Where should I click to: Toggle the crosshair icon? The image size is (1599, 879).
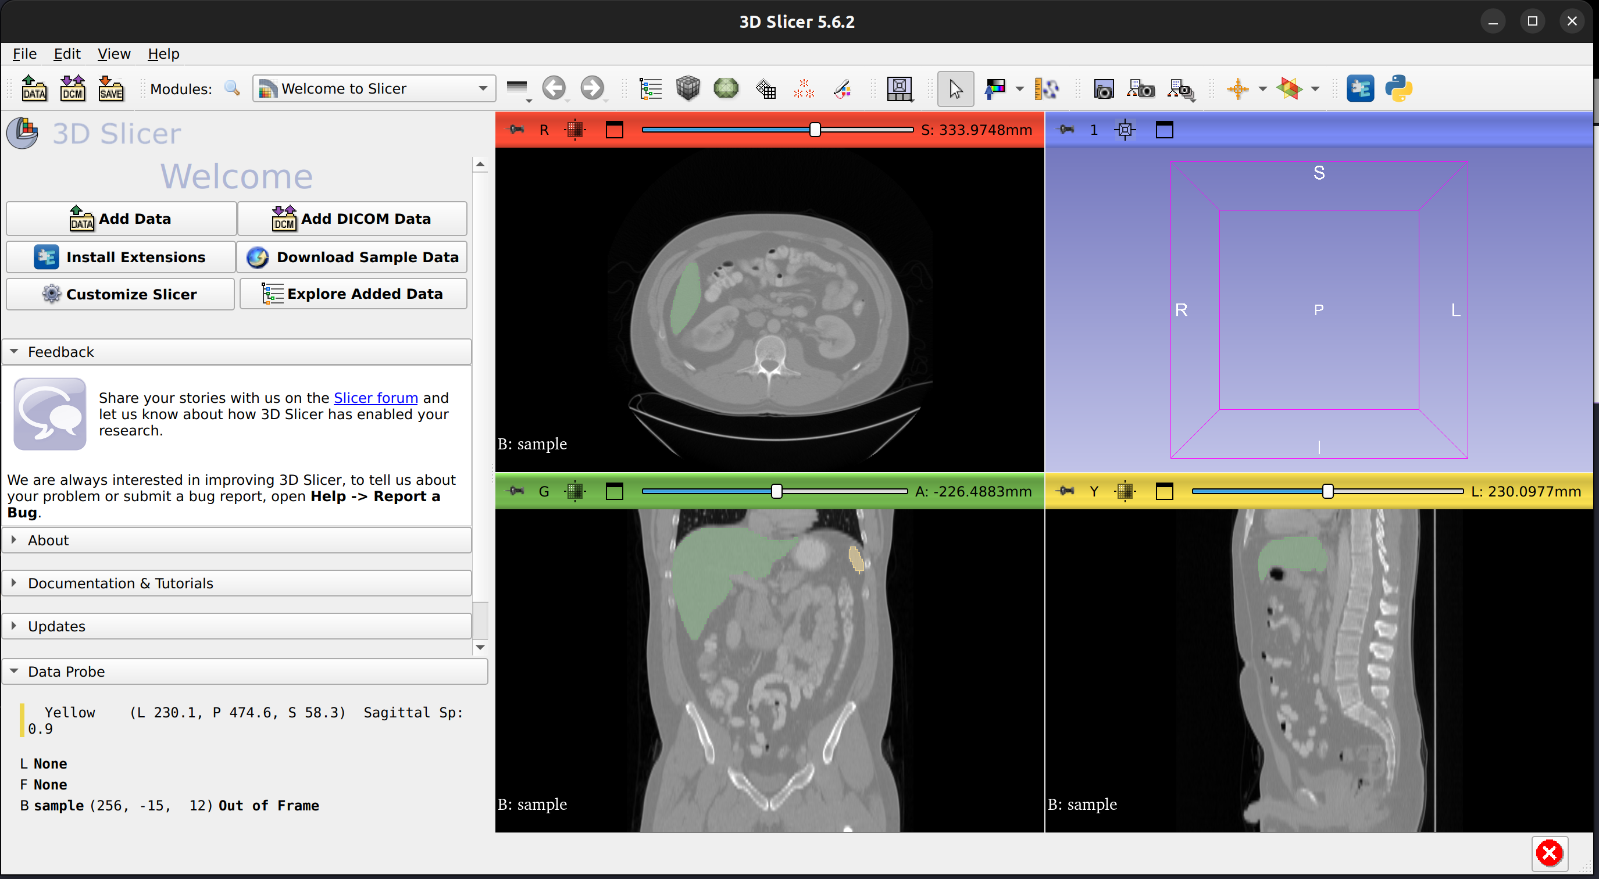1238,89
